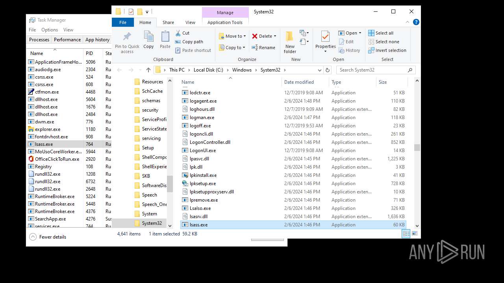Click the Help question mark icon

tap(416, 22)
